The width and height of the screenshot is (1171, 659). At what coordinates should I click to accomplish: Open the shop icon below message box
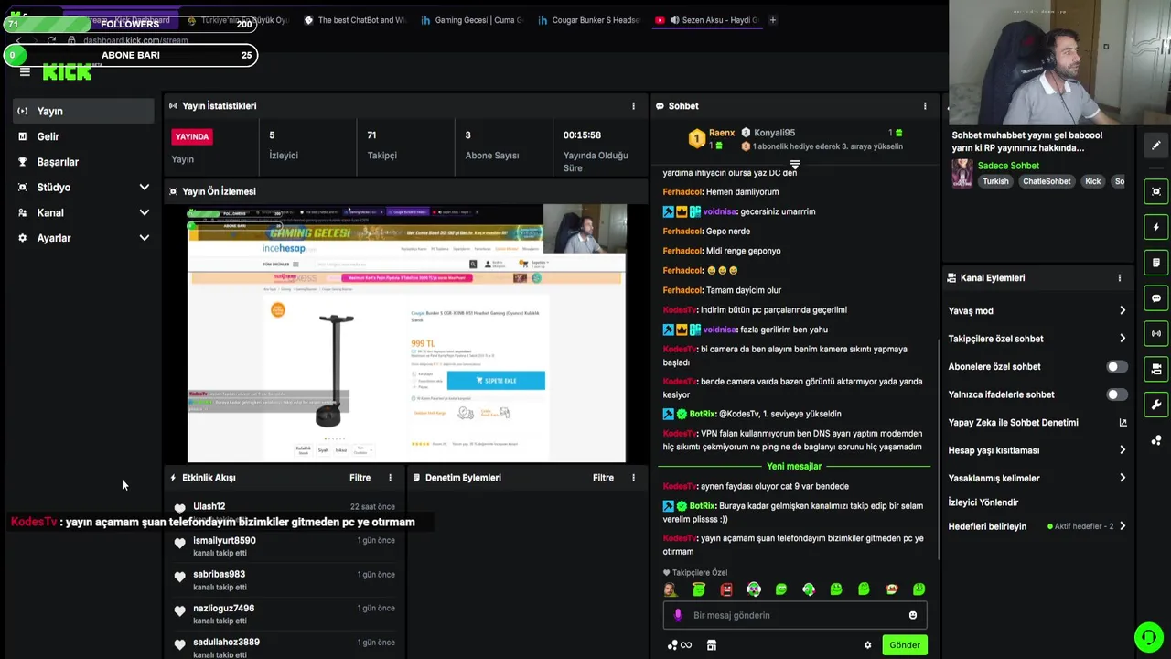[712, 645]
